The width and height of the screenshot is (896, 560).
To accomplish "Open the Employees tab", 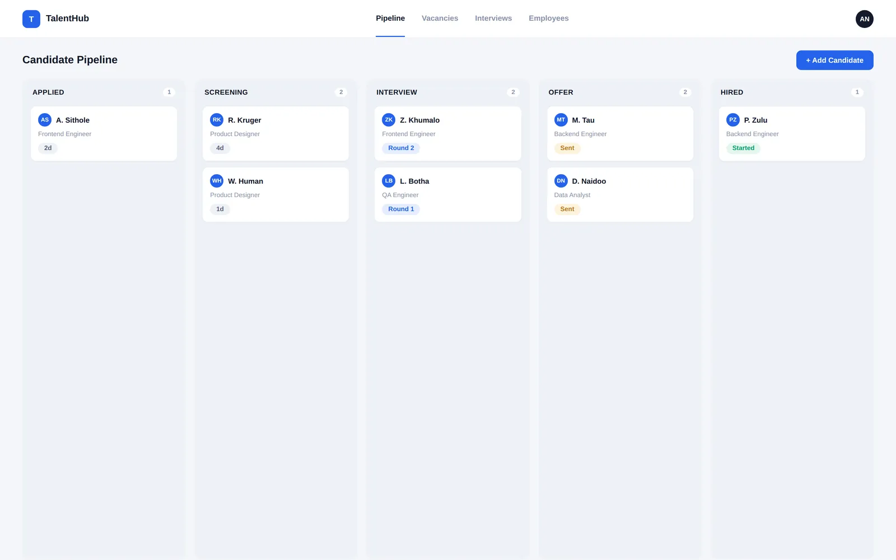I will point(549,18).
